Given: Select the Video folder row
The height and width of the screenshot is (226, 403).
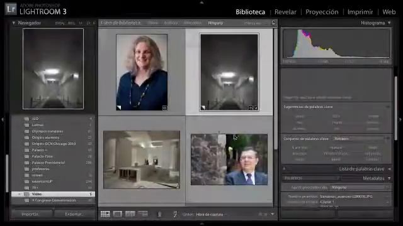Looking at the screenshot, I should point(53,194).
